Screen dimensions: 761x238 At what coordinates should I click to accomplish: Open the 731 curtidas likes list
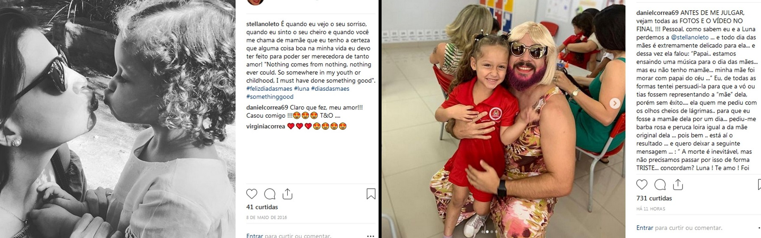[654, 198]
